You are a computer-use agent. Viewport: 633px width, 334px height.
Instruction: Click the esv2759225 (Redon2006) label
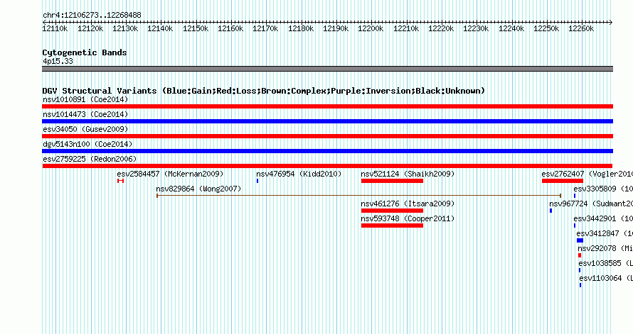pos(90,159)
